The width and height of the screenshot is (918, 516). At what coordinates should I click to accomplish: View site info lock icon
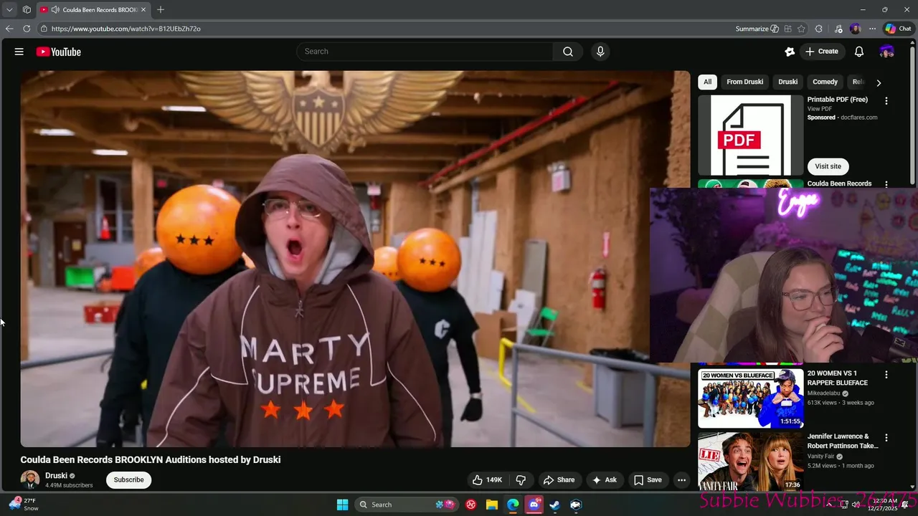point(44,29)
